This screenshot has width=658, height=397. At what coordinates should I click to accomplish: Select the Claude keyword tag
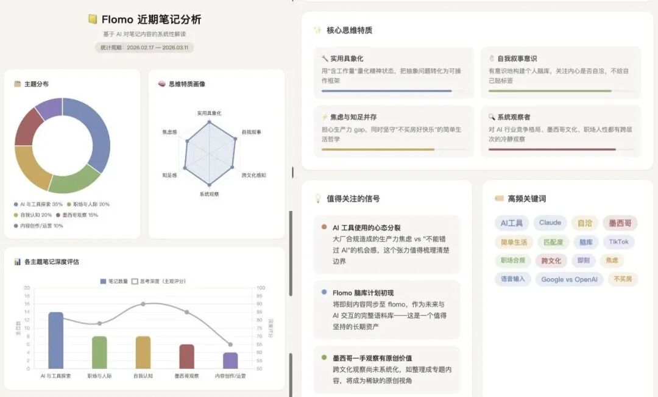click(550, 223)
